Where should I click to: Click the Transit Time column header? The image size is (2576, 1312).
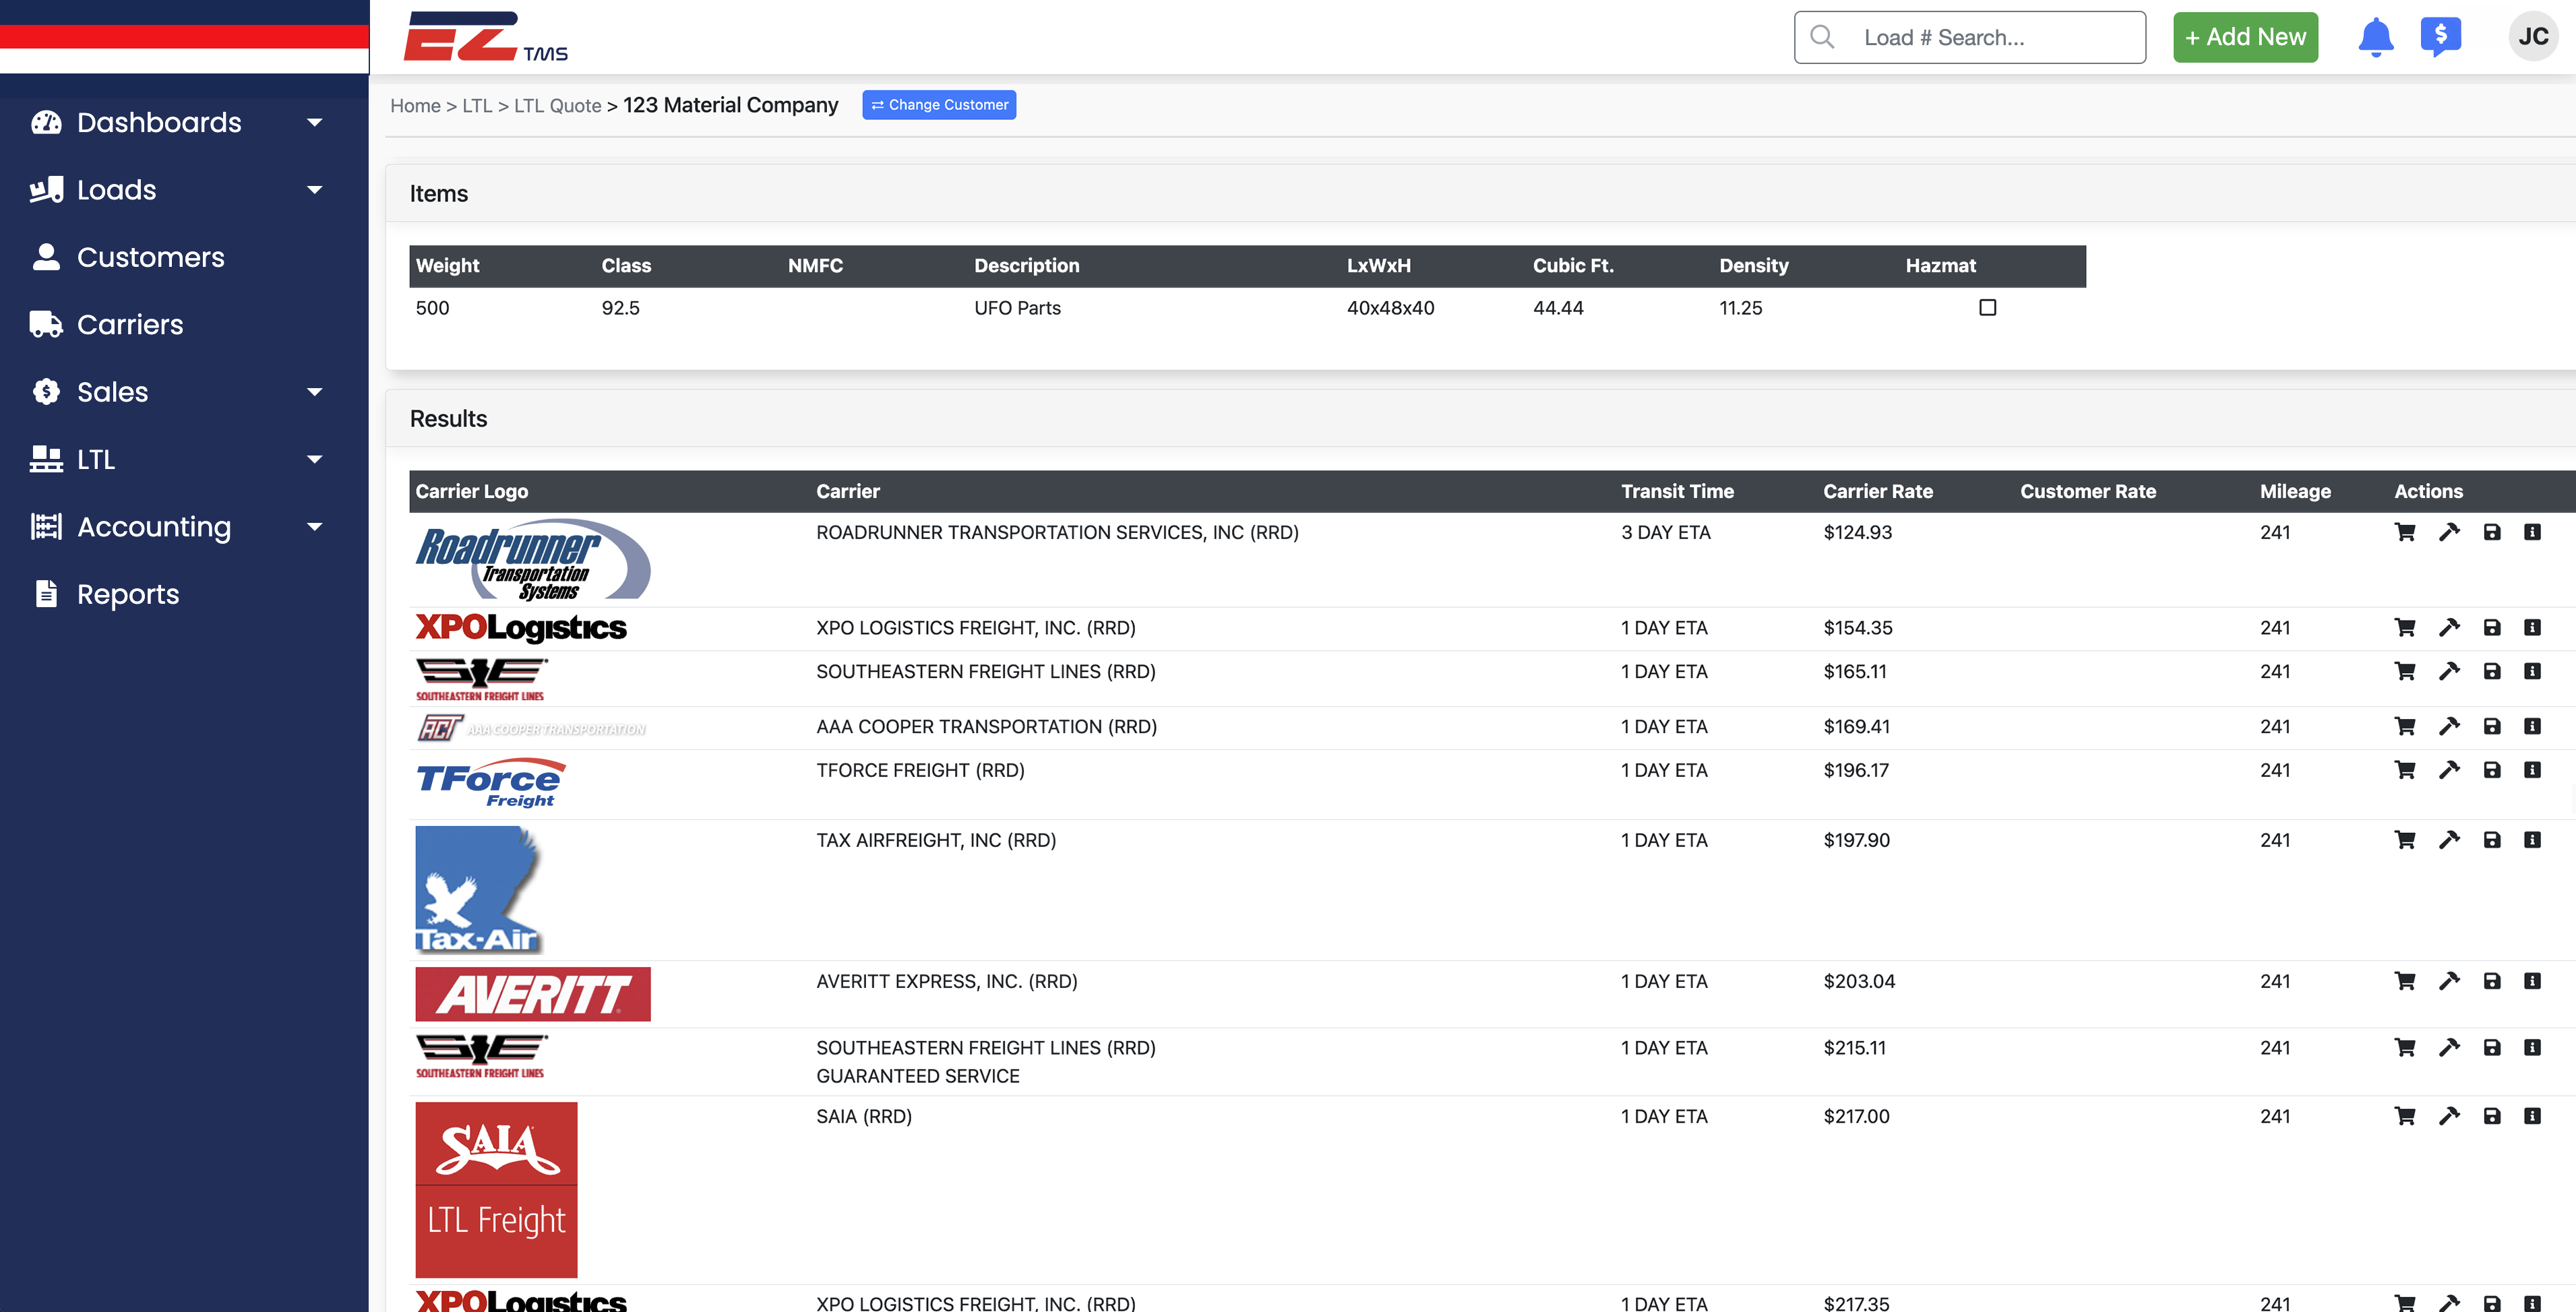[1677, 491]
